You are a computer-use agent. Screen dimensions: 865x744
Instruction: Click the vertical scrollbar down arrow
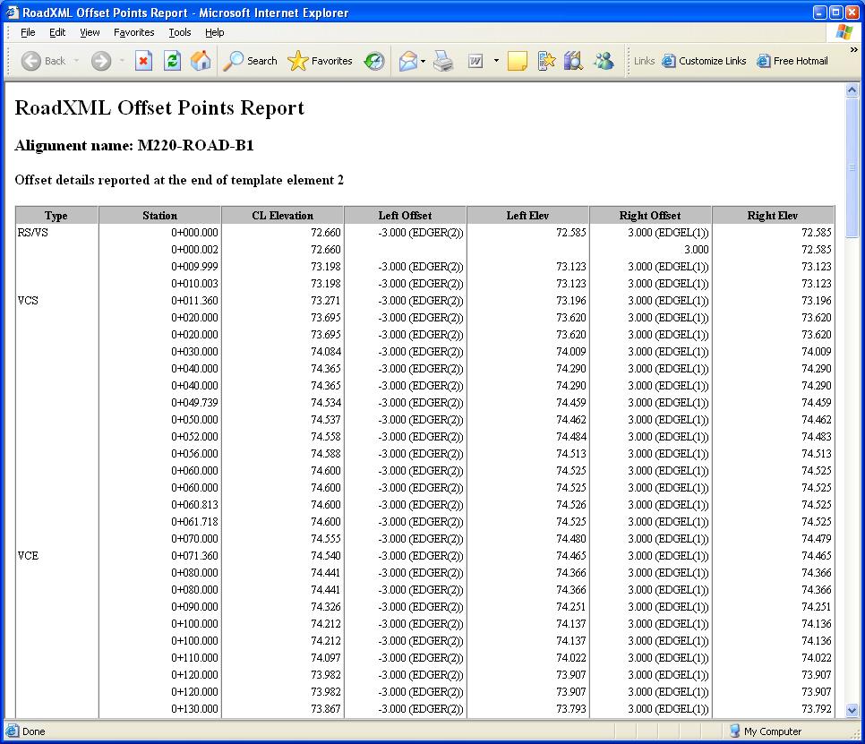tap(852, 710)
